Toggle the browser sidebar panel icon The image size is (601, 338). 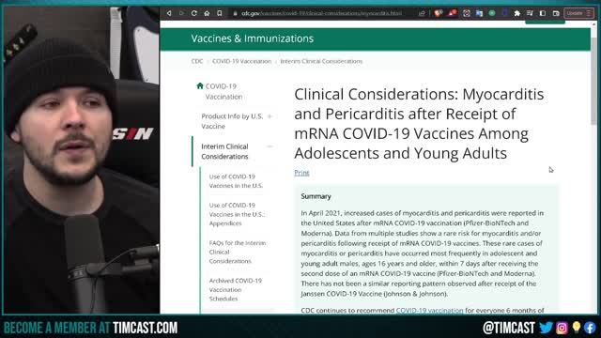pos(543,13)
